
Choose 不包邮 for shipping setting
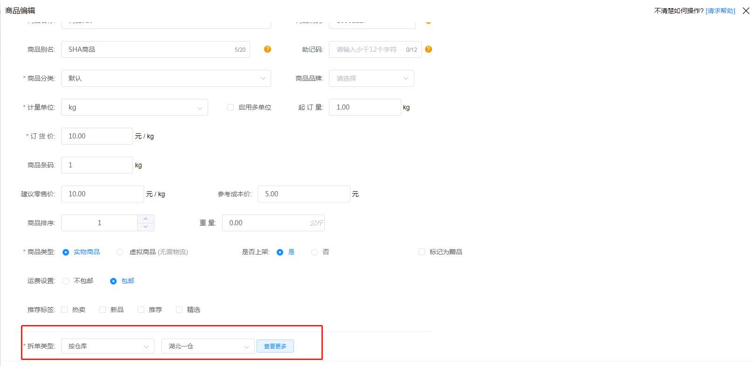pos(66,281)
